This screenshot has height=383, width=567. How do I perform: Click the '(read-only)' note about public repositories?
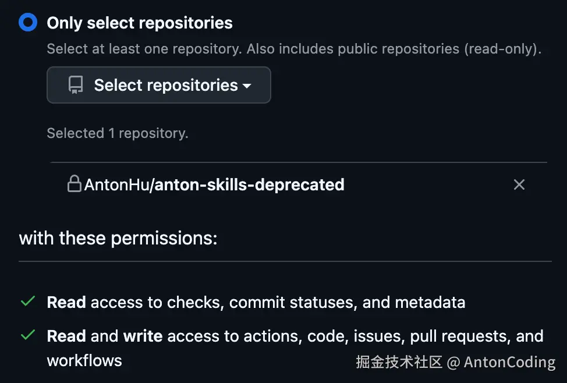point(502,49)
